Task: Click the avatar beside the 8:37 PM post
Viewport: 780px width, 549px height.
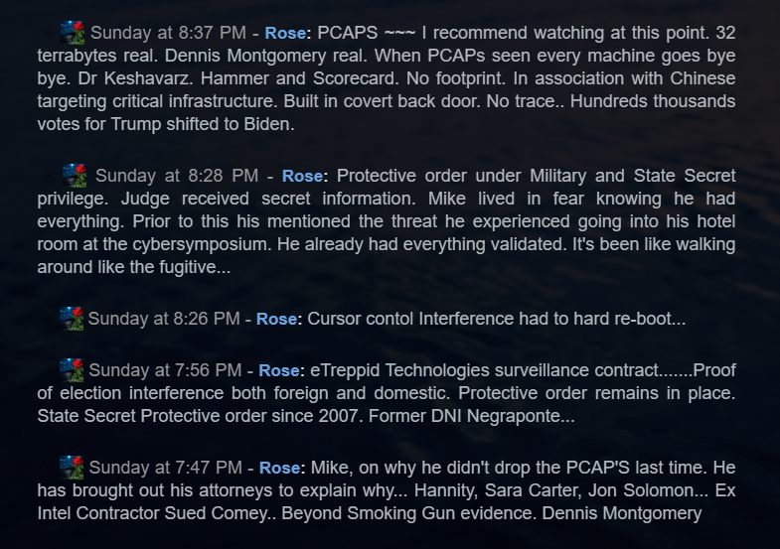Action: coord(73,33)
